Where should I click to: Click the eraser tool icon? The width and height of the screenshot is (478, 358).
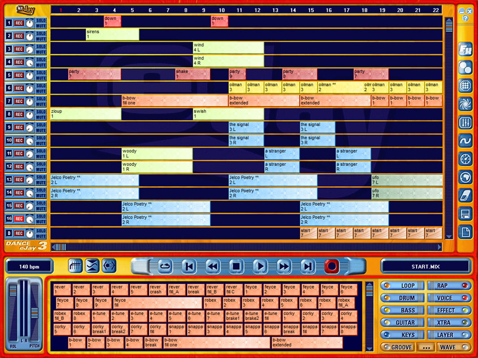465,196
